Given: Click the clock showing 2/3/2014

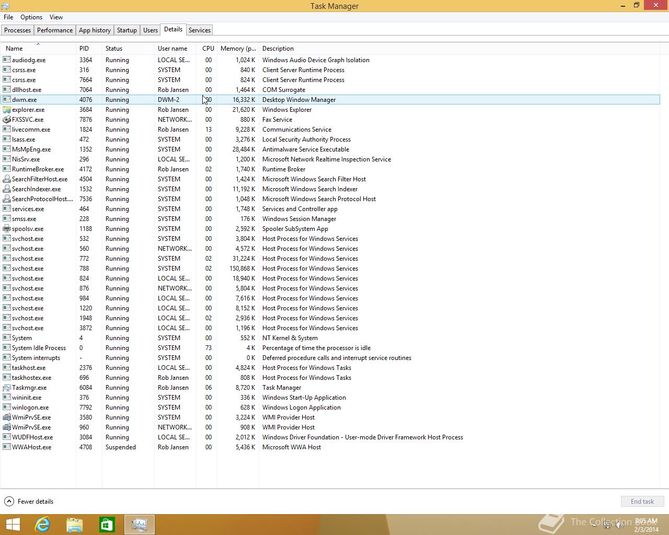Looking at the screenshot, I should coord(646,525).
